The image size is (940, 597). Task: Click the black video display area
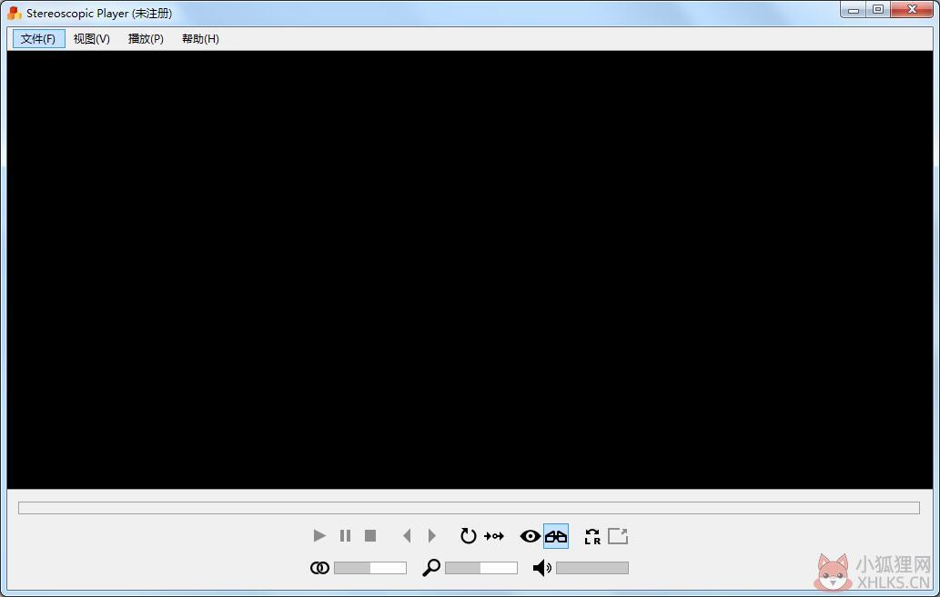click(x=470, y=270)
